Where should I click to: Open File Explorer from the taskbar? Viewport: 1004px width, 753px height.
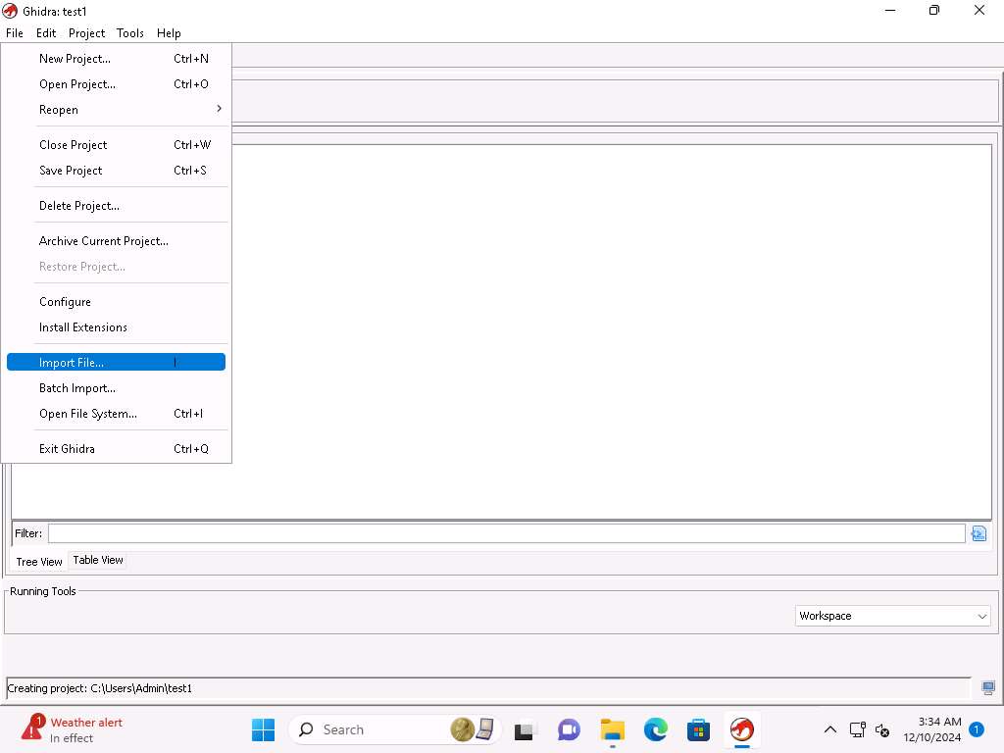point(613,729)
